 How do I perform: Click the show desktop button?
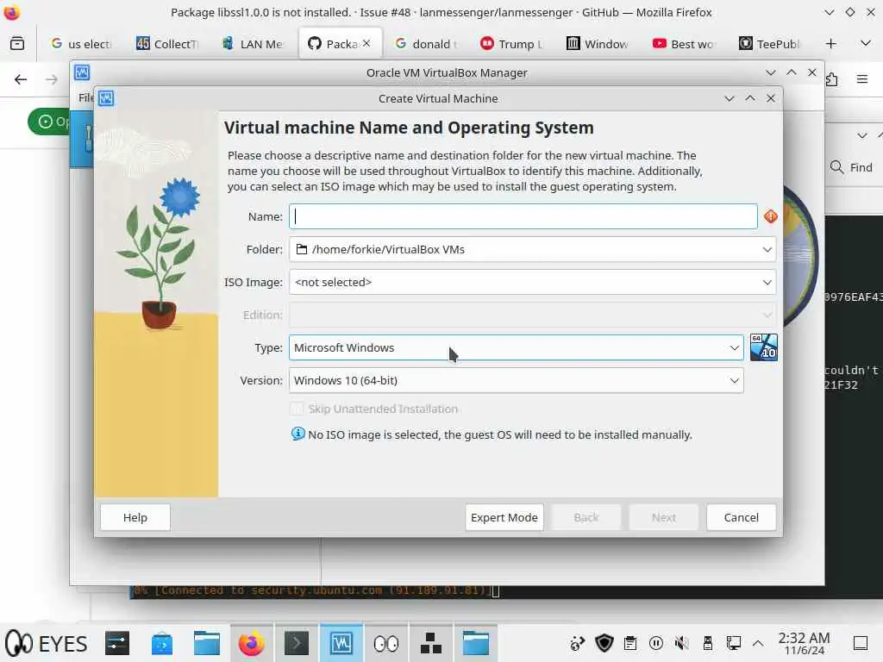[861, 643]
